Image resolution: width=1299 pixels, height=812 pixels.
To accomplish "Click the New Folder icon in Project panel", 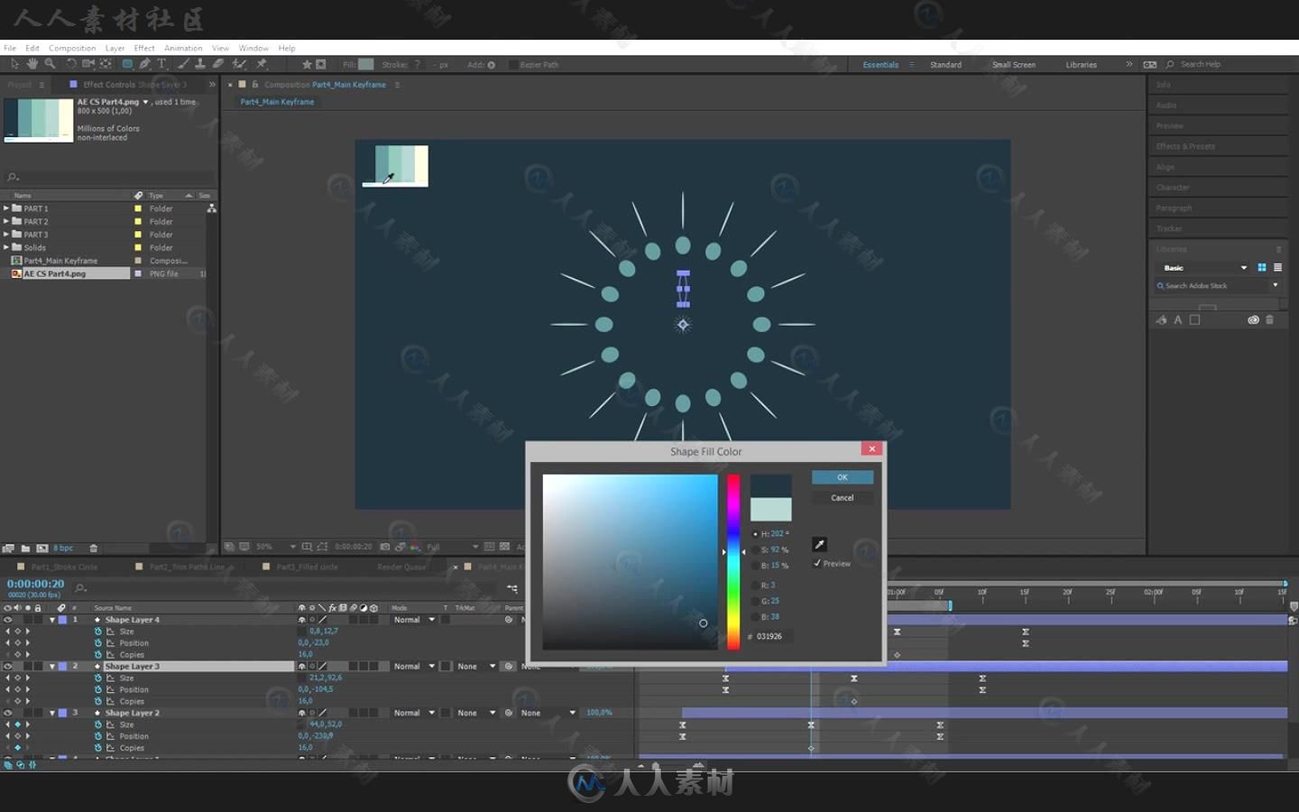I will [25, 548].
